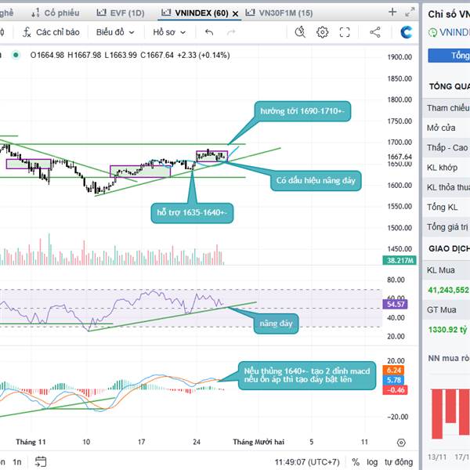
Task: Expand the Biểu đồ dropdown
Action: click(115, 32)
